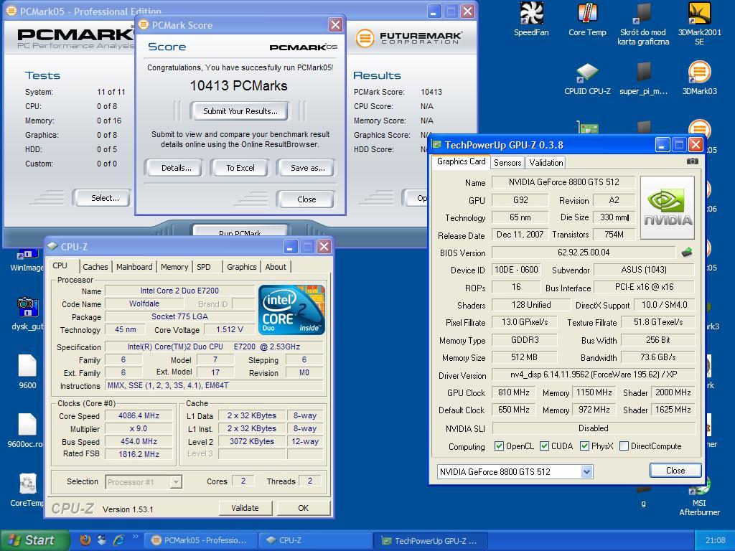
Task: Click Save as button in PCMark Score
Action: click(x=307, y=168)
